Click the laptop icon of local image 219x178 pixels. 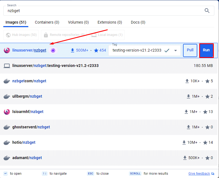tap(7, 66)
